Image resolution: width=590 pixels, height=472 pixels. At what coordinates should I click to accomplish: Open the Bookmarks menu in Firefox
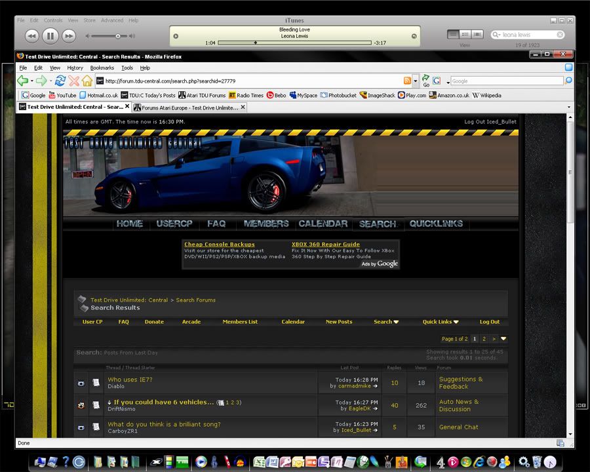[102, 68]
